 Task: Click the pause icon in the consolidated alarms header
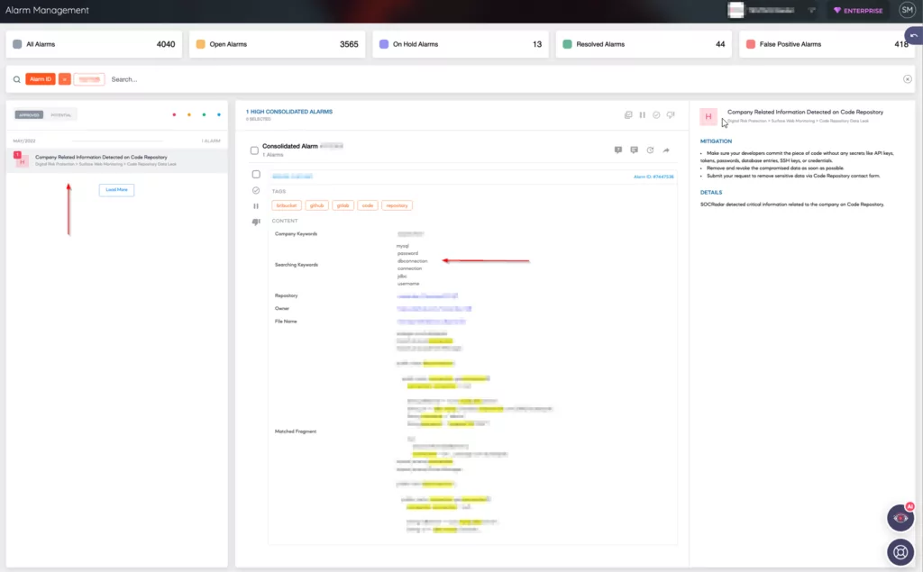pos(642,114)
